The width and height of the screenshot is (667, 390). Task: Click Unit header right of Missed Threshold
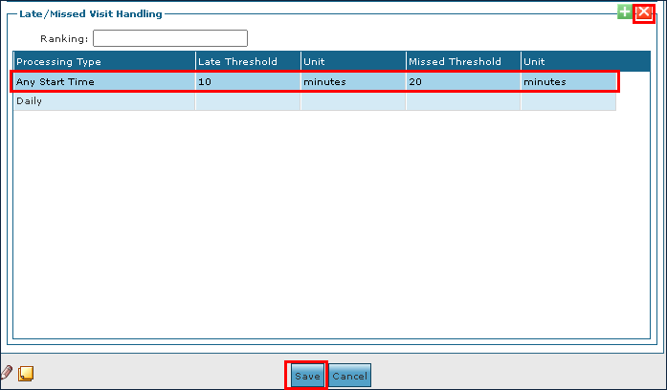pyautogui.click(x=567, y=62)
